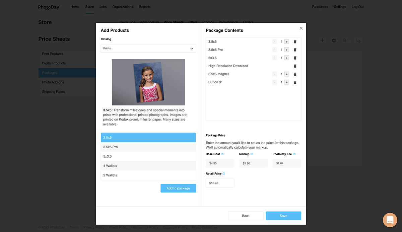402x232 pixels.
Task: Remove Button 3" using trash icon
Action: point(295,82)
